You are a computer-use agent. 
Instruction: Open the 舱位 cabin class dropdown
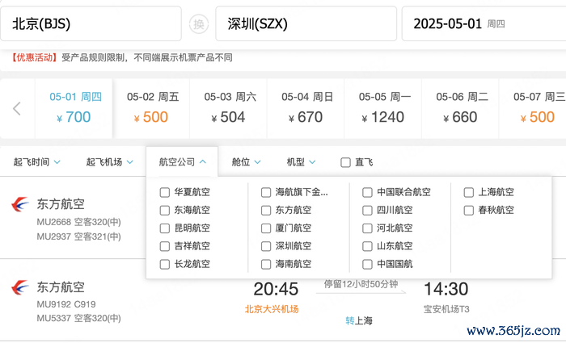(x=246, y=162)
